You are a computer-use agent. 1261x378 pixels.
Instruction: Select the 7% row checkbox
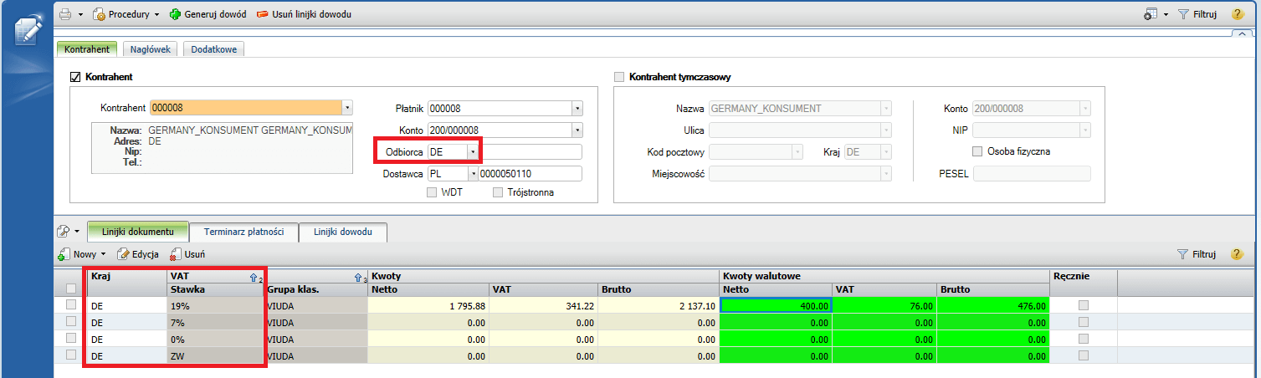click(x=71, y=322)
